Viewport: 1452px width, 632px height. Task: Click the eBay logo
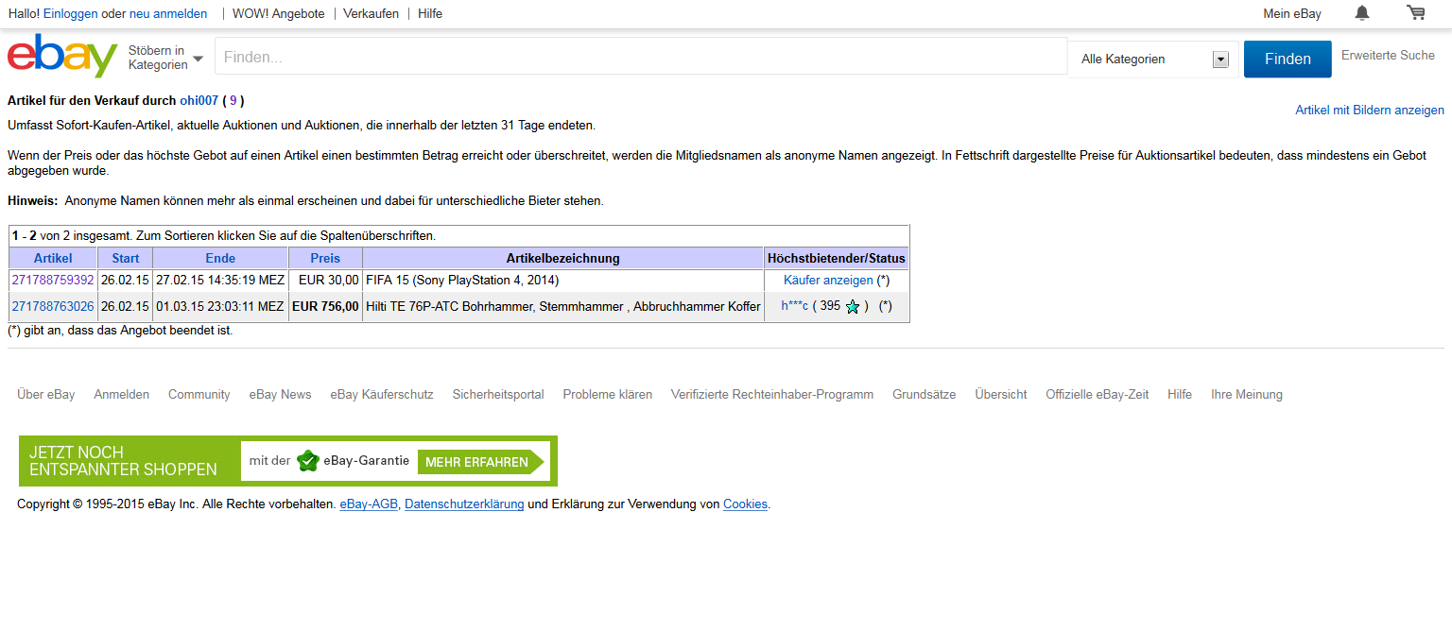[62, 57]
